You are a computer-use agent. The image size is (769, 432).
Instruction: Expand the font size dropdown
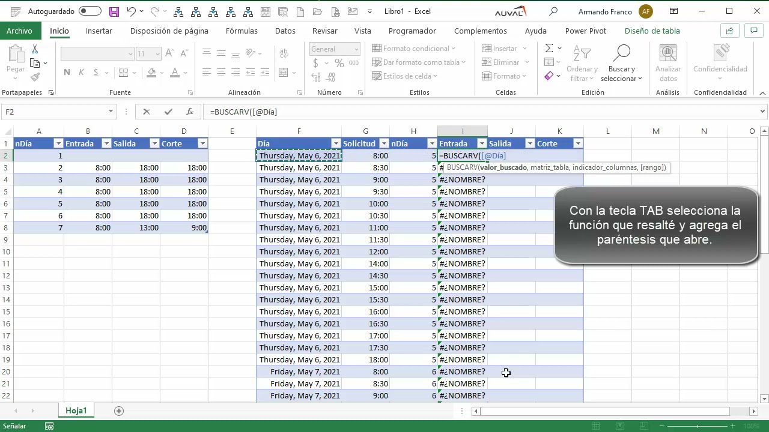(x=157, y=54)
